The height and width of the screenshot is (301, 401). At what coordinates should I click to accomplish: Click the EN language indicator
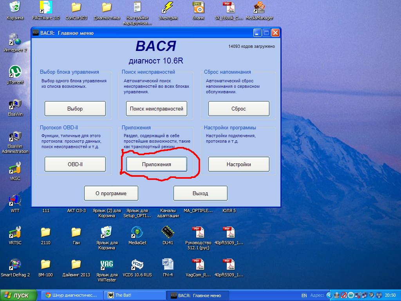tap(304, 296)
